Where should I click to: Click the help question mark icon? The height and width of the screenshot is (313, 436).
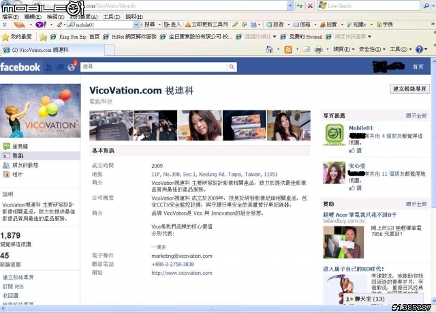pos(419,50)
